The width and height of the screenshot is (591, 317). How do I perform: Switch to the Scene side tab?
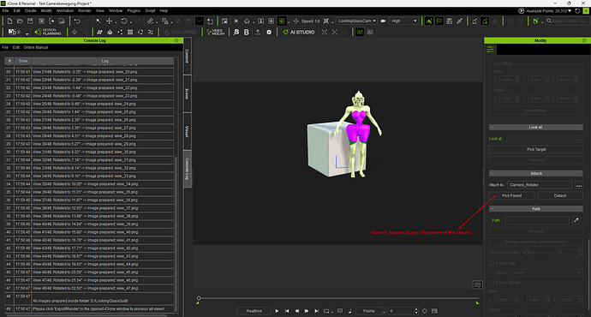coord(187,94)
